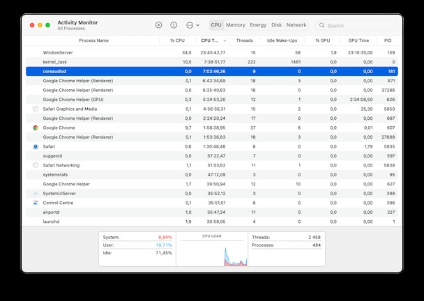Viewport: 424px width, 301px height.
Task: Select the Safari Networking process name
Action: [x=61, y=165]
